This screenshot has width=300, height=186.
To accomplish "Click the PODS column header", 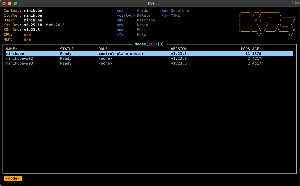I will click(245, 49).
